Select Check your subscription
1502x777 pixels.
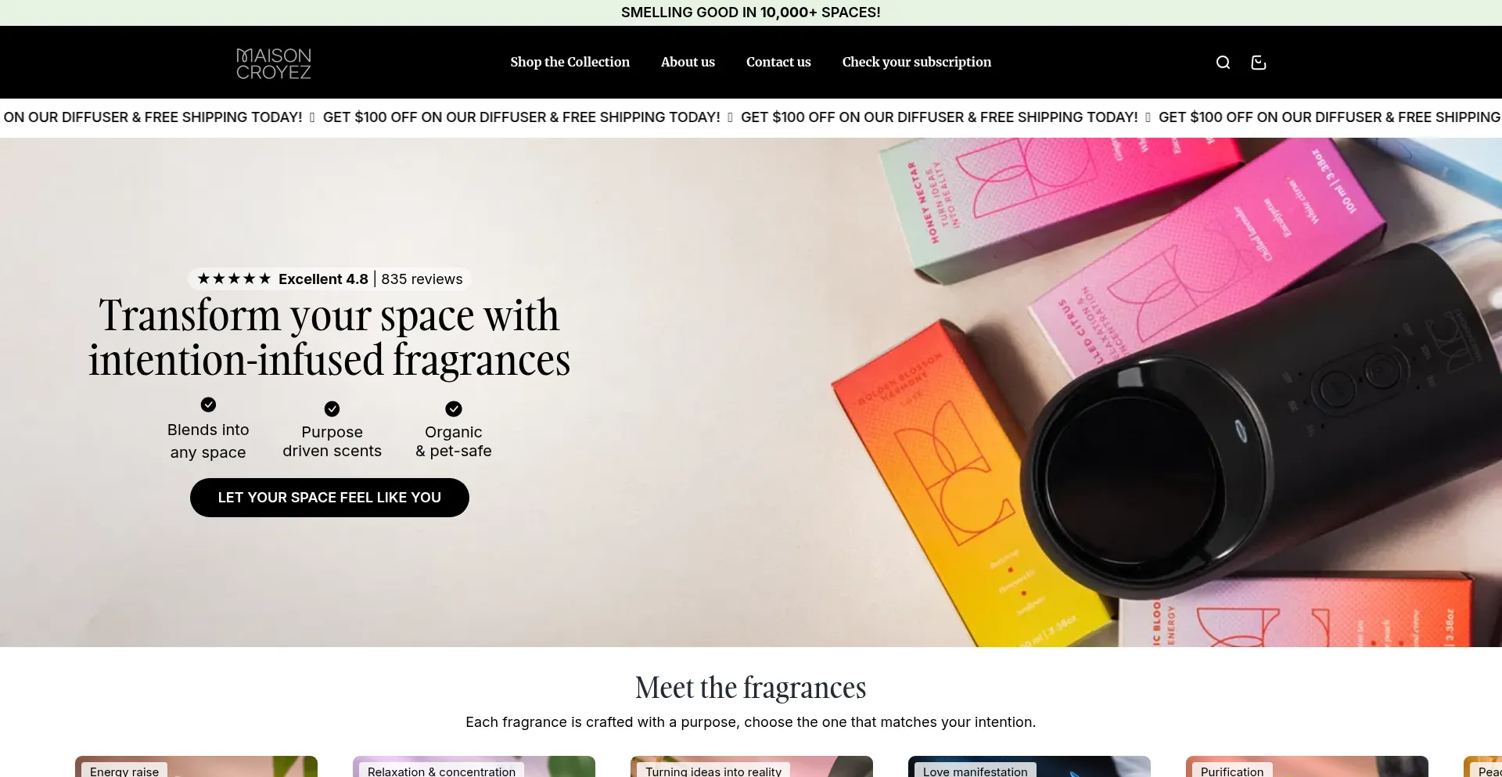(x=916, y=62)
